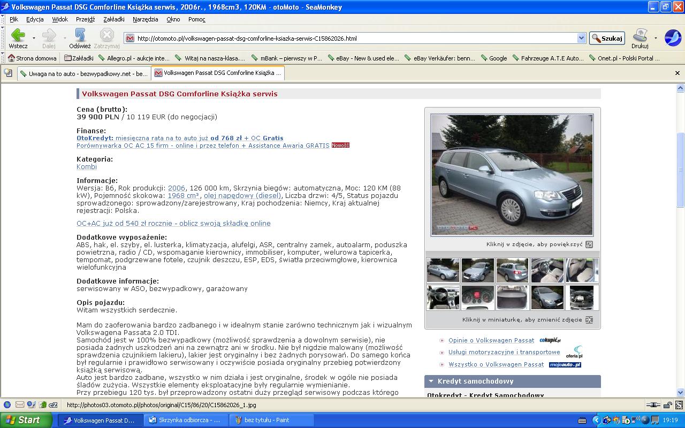This screenshot has height=428, width=685.
Task: Click the Szukaj search button
Action: click(607, 38)
